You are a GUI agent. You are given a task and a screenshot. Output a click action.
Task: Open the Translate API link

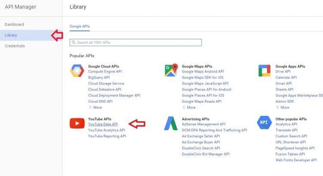coord(286,130)
